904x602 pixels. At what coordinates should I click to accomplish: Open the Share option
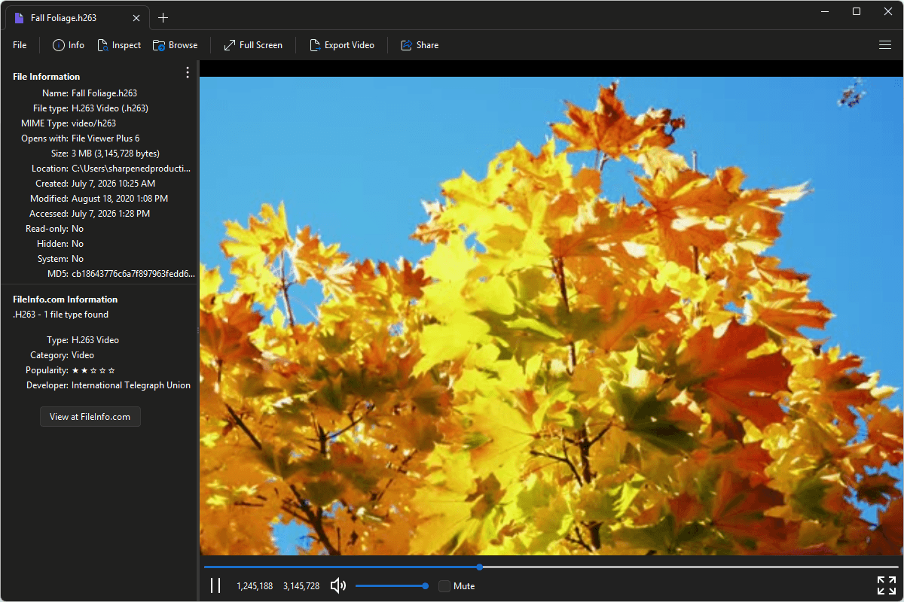coord(420,45)
